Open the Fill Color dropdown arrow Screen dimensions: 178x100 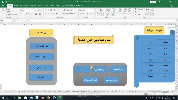pyautogui.click(x=38, y=14)
